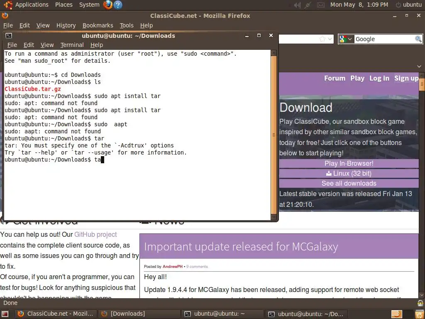Click the Ubuntu logo beside Applications
The width and height of the screenshot is (425, 319).
tap(8, 5)
